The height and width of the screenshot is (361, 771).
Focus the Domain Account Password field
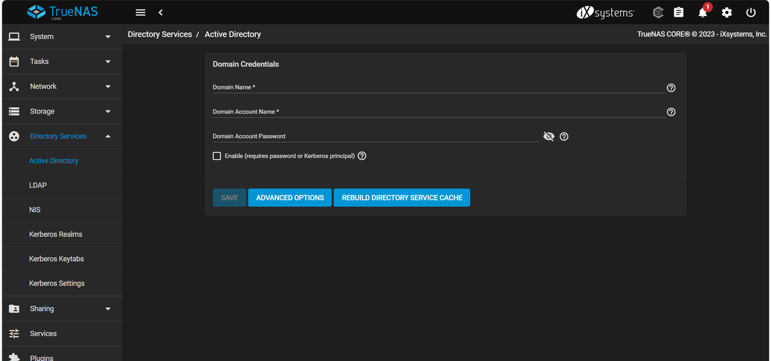point(375,136)
